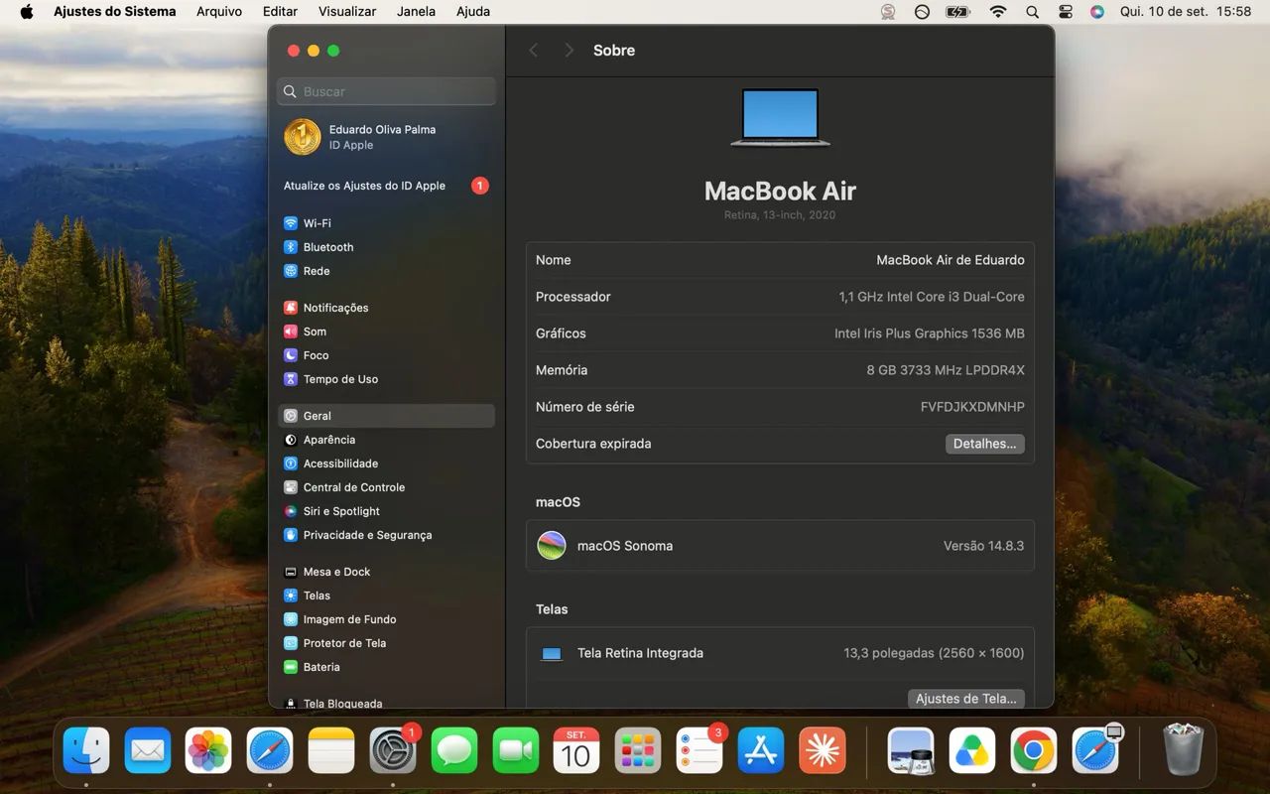Launch Google Chrome from the Dock
Image resolution: width=1270 pixels, height=794 pixels.
[x=1034, y=750]
